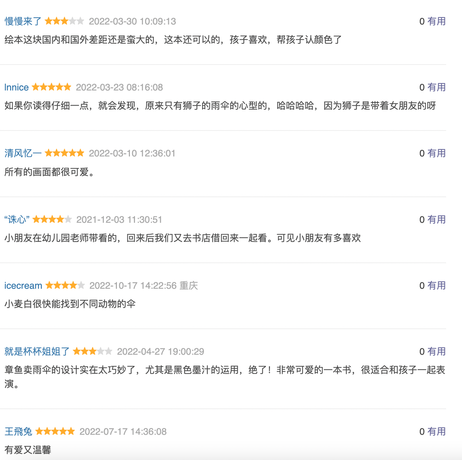Screen dimensions: 462x460
Task: Visit 清风忆一's user page
Action: pos(23,153)
